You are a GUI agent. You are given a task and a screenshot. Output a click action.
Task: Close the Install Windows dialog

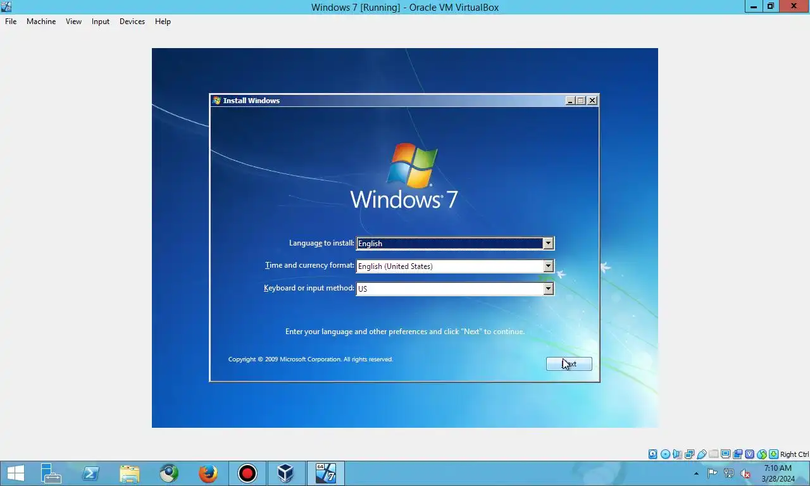click(592, 100)
